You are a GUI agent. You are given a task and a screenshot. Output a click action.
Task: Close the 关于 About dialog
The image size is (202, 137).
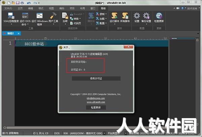click(128, 47)
